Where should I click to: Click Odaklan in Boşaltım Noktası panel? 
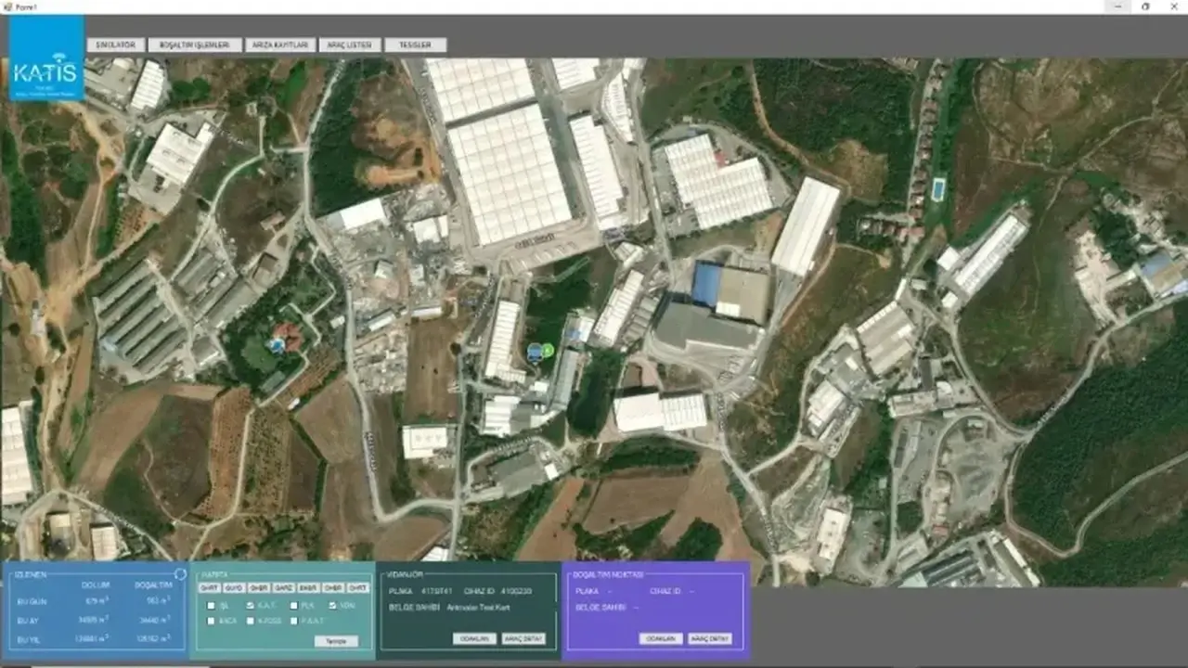coord(661,638)
